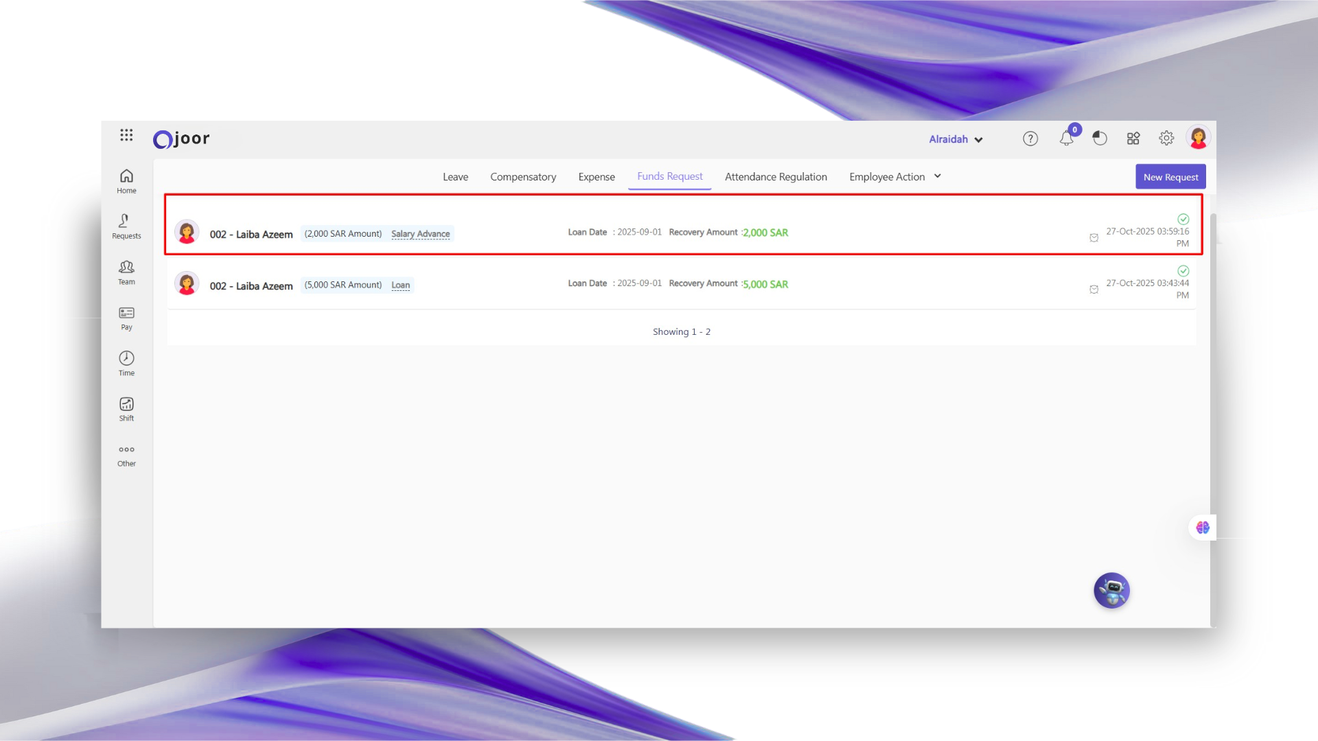
Task: Open the app launcher grid icon
Action: click(x=126, y=135)
